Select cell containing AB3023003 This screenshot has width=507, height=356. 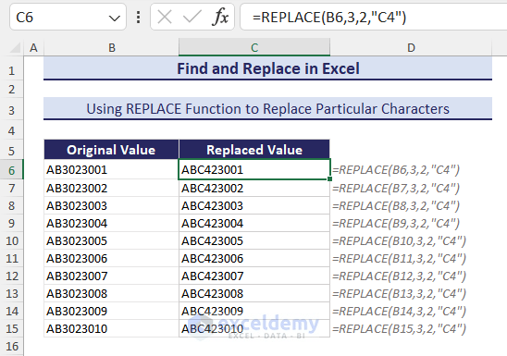111,206
